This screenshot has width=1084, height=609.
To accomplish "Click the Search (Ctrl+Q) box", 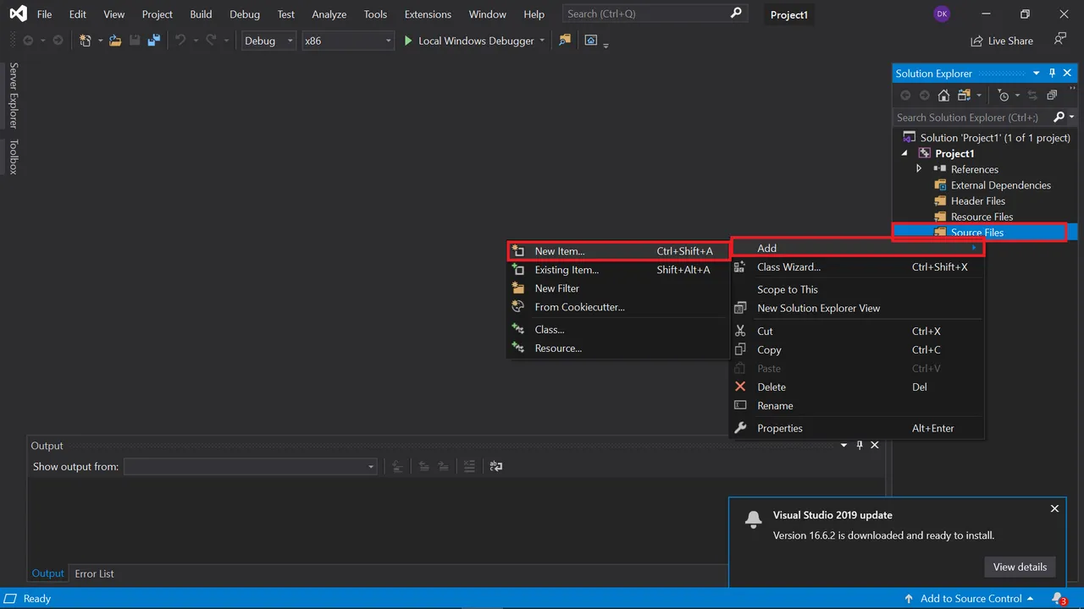I will (x=655, y=14).
